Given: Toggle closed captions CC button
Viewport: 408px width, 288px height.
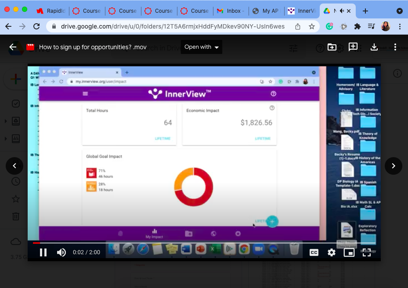Looking at the screenshot, I should 314,252.
